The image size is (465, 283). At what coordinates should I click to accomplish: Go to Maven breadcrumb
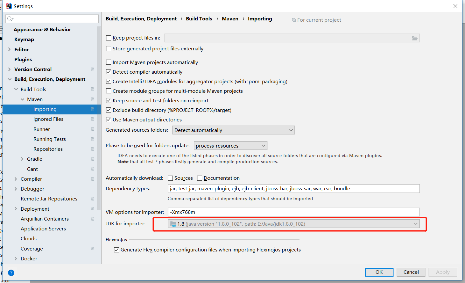pos(230,18)
